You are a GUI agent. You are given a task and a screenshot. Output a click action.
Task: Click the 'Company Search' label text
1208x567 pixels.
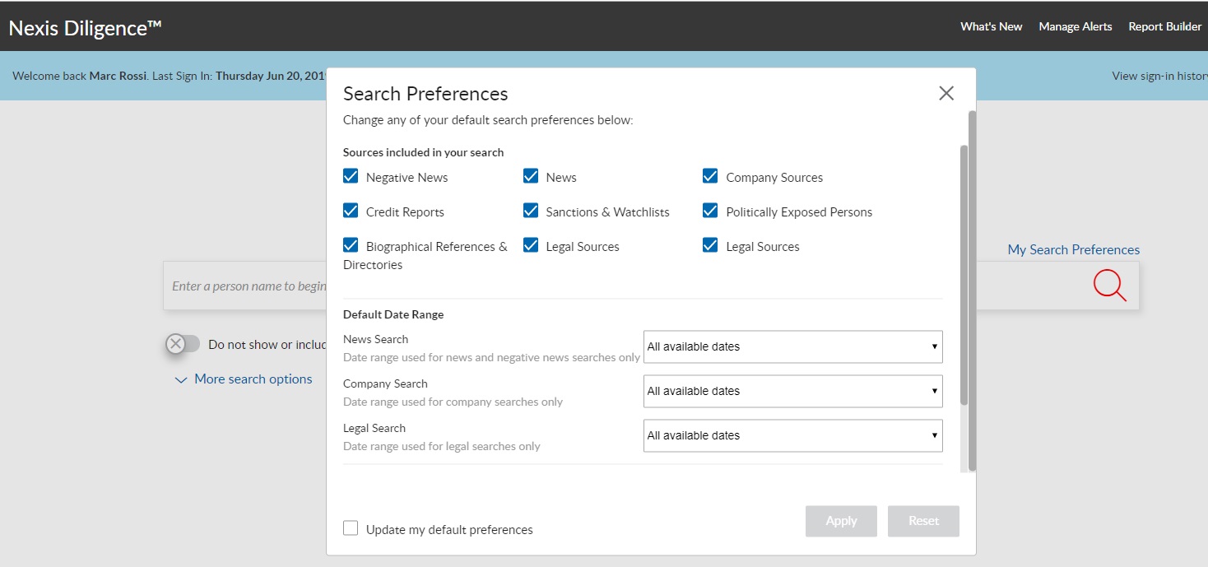pyautogui.click(x=385, y=383)
